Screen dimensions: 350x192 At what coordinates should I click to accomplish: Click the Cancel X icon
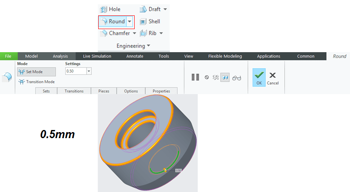coord(272,76)
